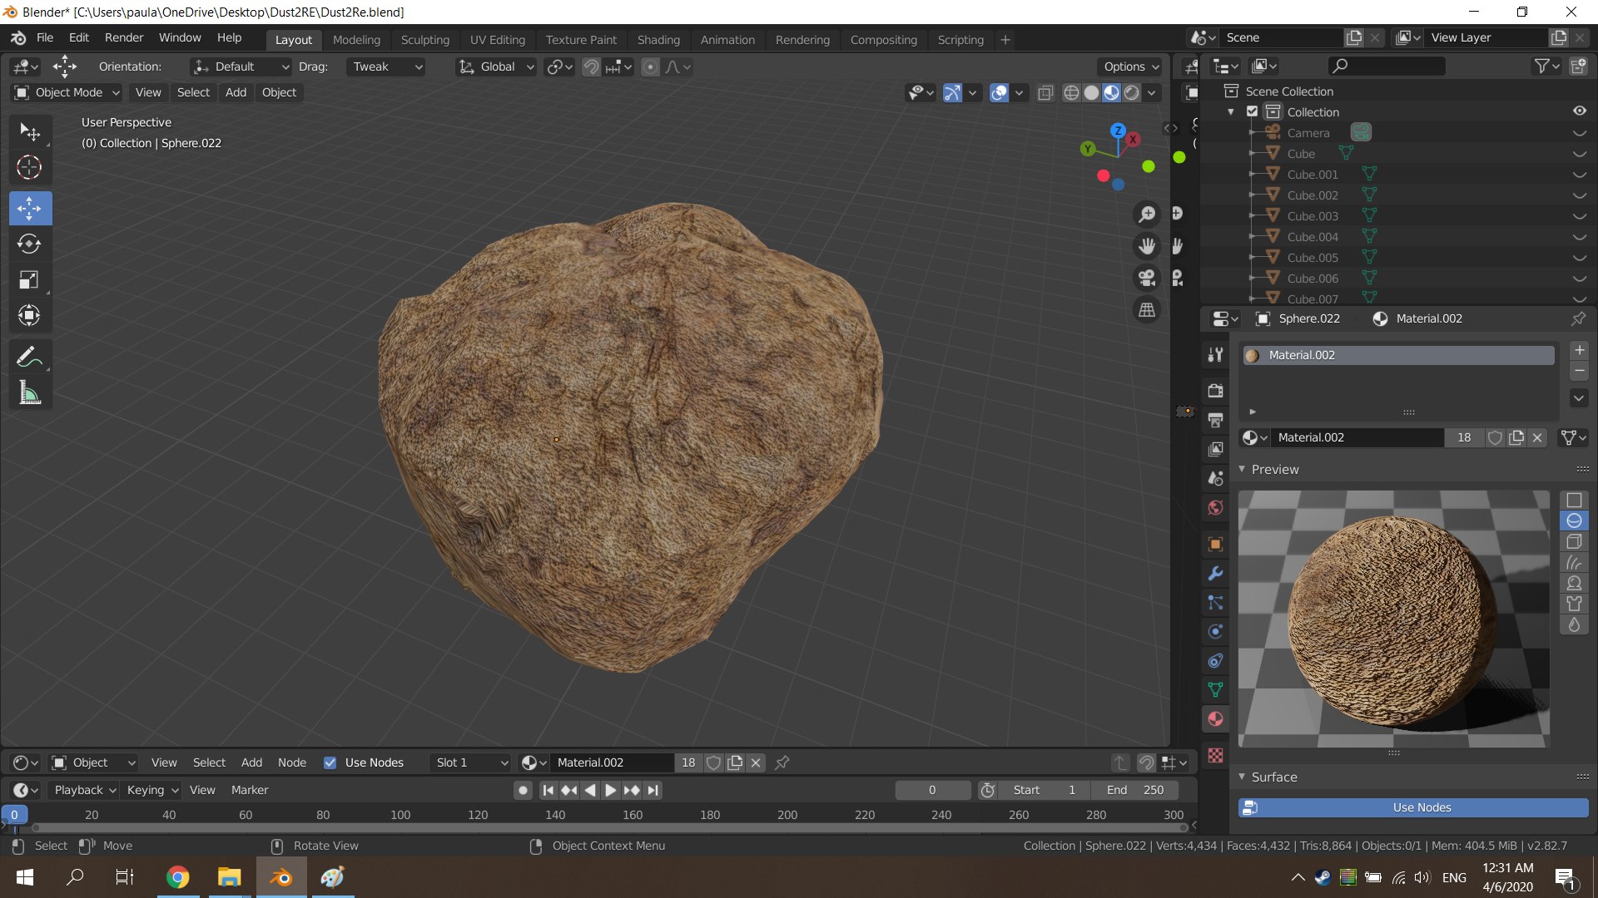Screen dimensions: 1598x898
Task: Switch to wireframe viewport shading
Action: pos(1071,93)
